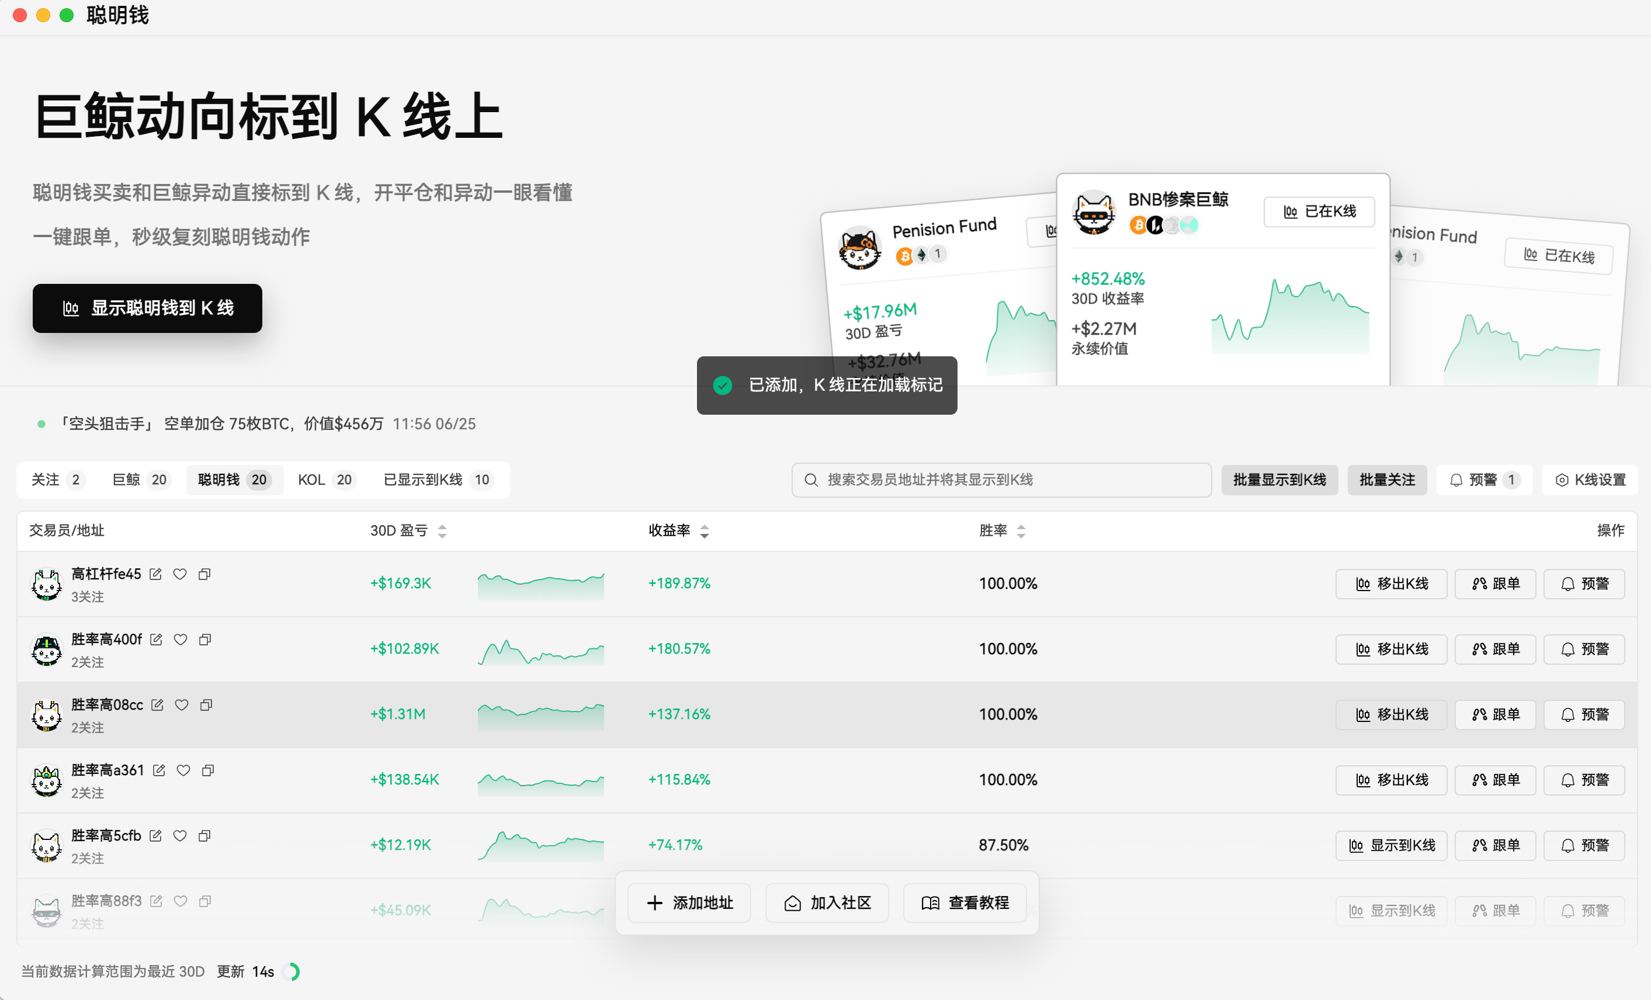Image resolution: width=1651 pixels, height=1000 pixels.
Task: Copy address icon for 胜率高a361
Action: [209, 770]
